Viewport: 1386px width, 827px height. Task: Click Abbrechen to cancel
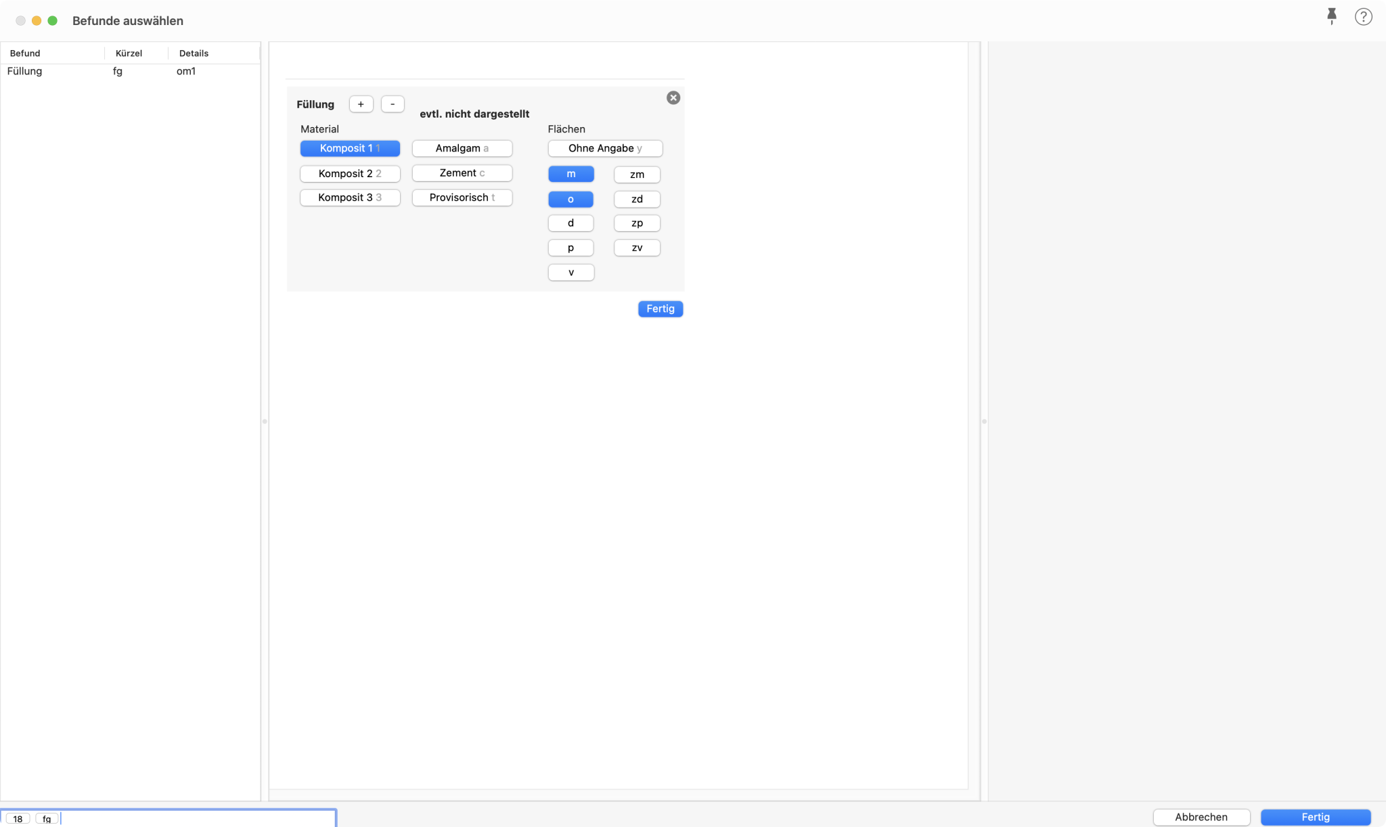(x=1201, y=817)
